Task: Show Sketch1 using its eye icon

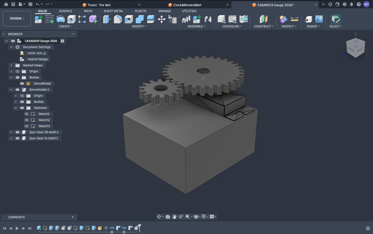Action: [26, 114]
